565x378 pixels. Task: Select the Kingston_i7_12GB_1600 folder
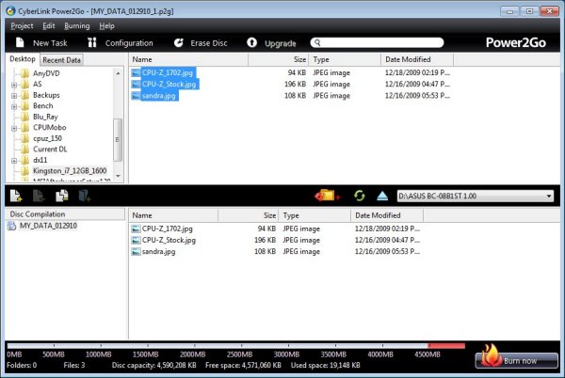(x=70, y=171)
